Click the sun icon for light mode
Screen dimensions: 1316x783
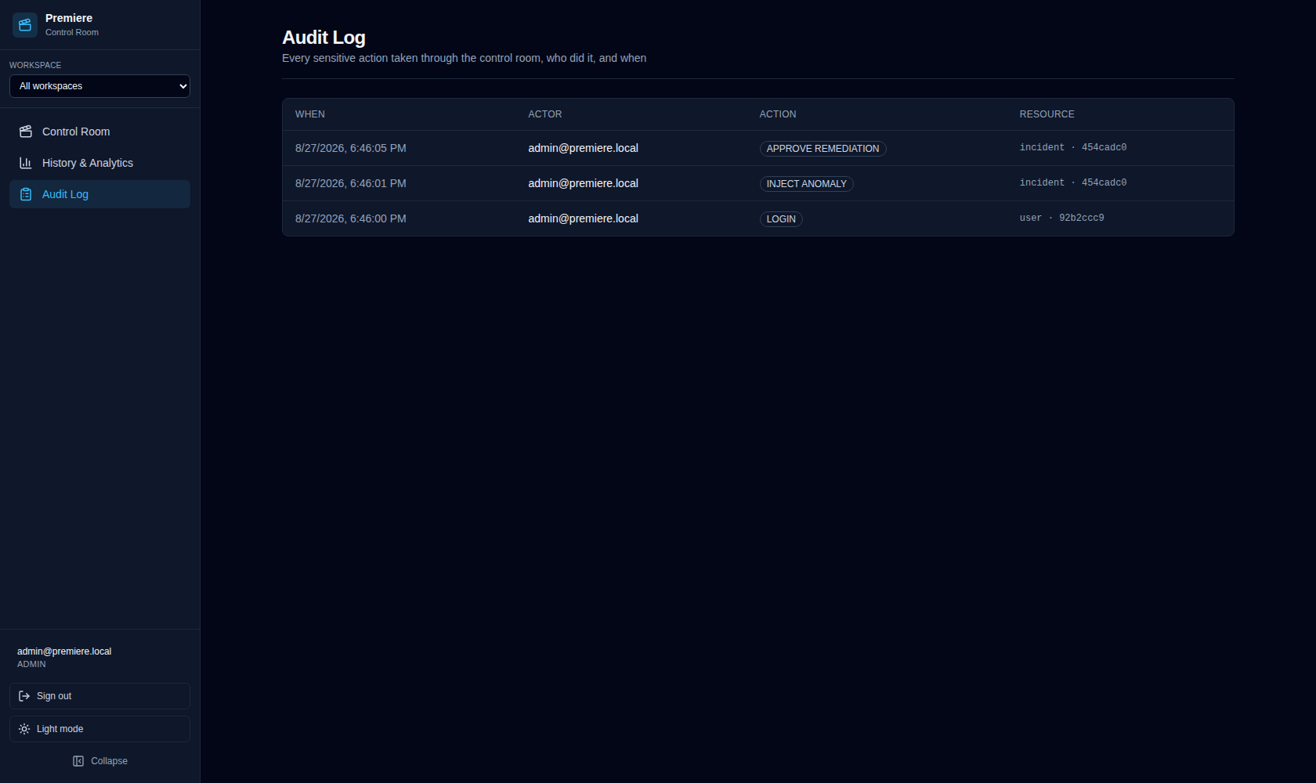point(24,729)
